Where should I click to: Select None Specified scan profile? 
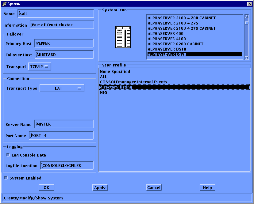tap(175, 71)
